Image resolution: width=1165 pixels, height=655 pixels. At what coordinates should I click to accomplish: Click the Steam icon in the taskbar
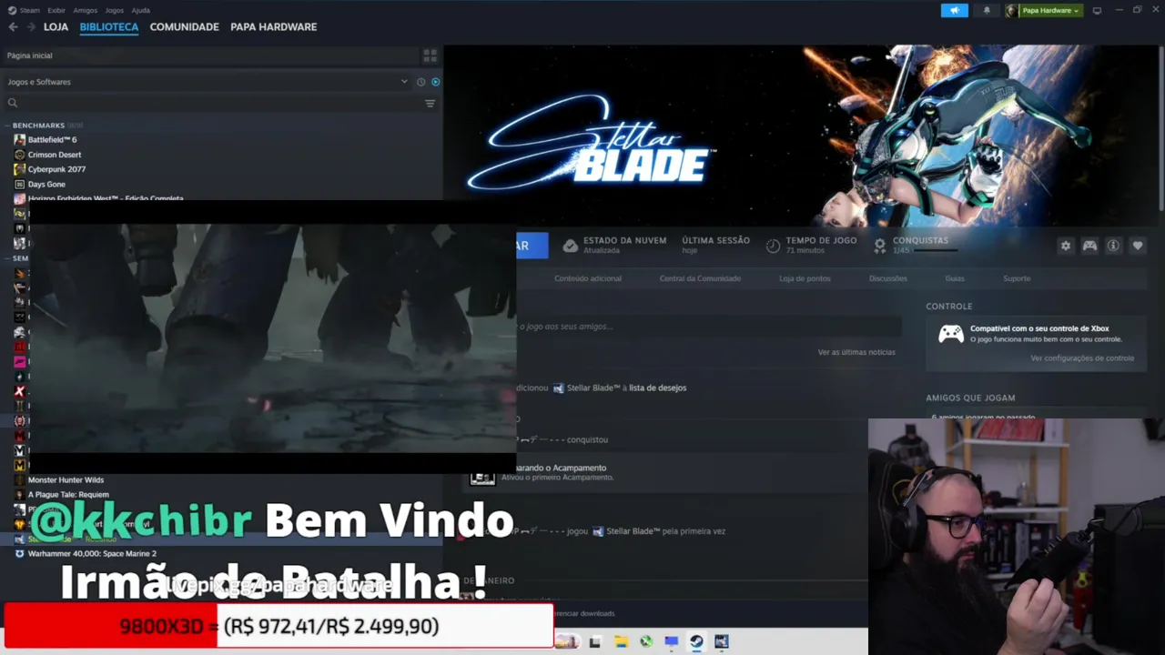[x=696, y=641]
